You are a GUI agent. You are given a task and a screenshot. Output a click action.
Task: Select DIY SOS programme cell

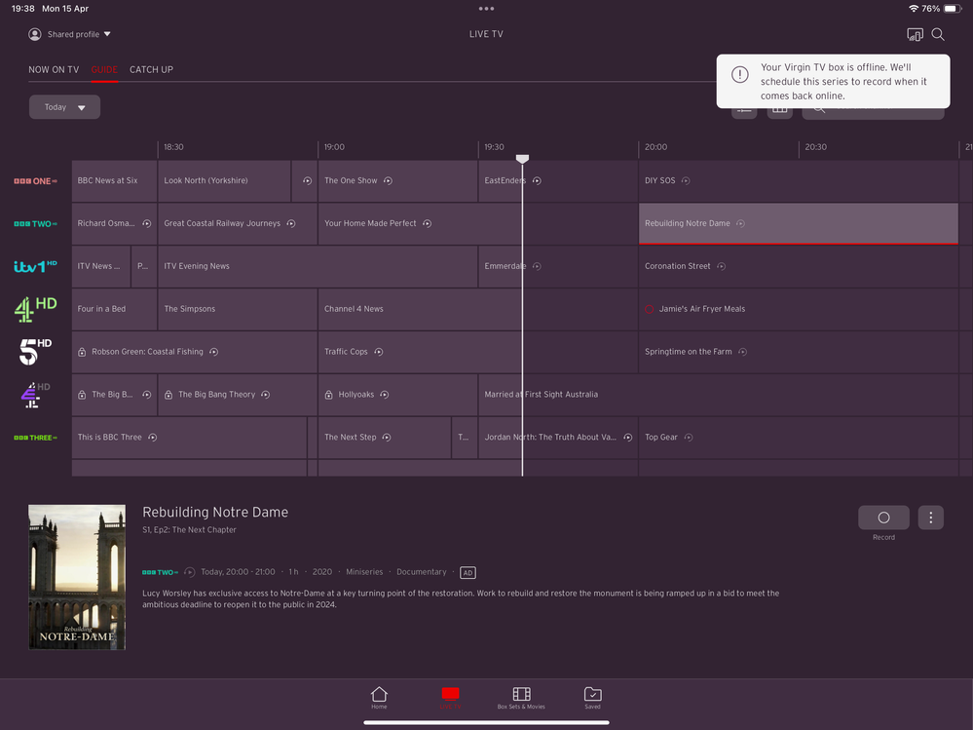799,180
